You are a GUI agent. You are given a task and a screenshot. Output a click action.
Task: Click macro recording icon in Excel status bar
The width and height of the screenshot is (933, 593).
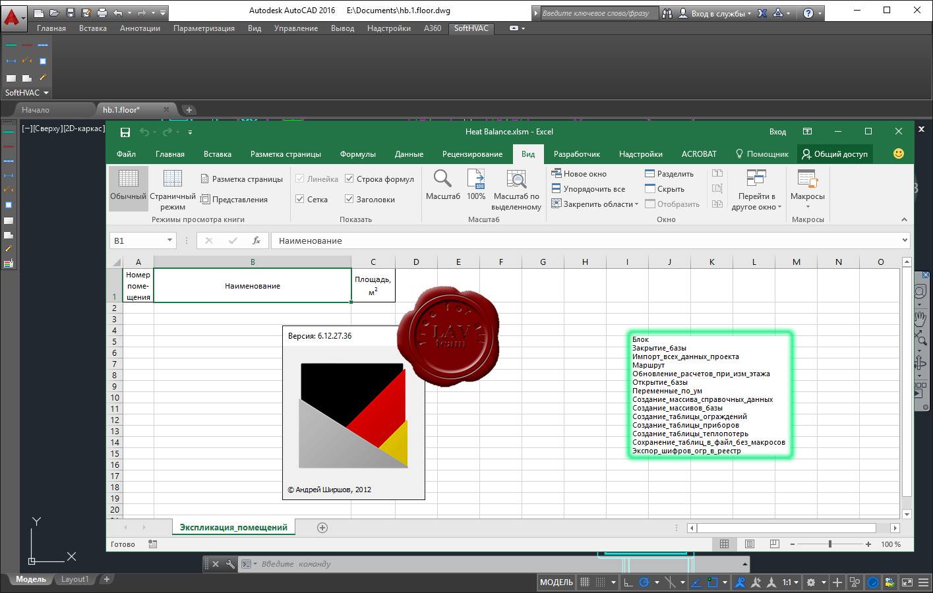click(x=153, y=544)
